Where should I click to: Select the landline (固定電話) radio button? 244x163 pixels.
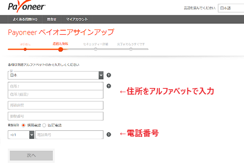click(44, 125)
